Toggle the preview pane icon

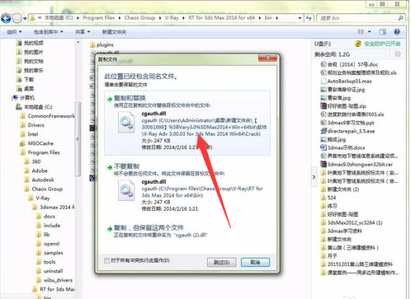pos(383,32)
